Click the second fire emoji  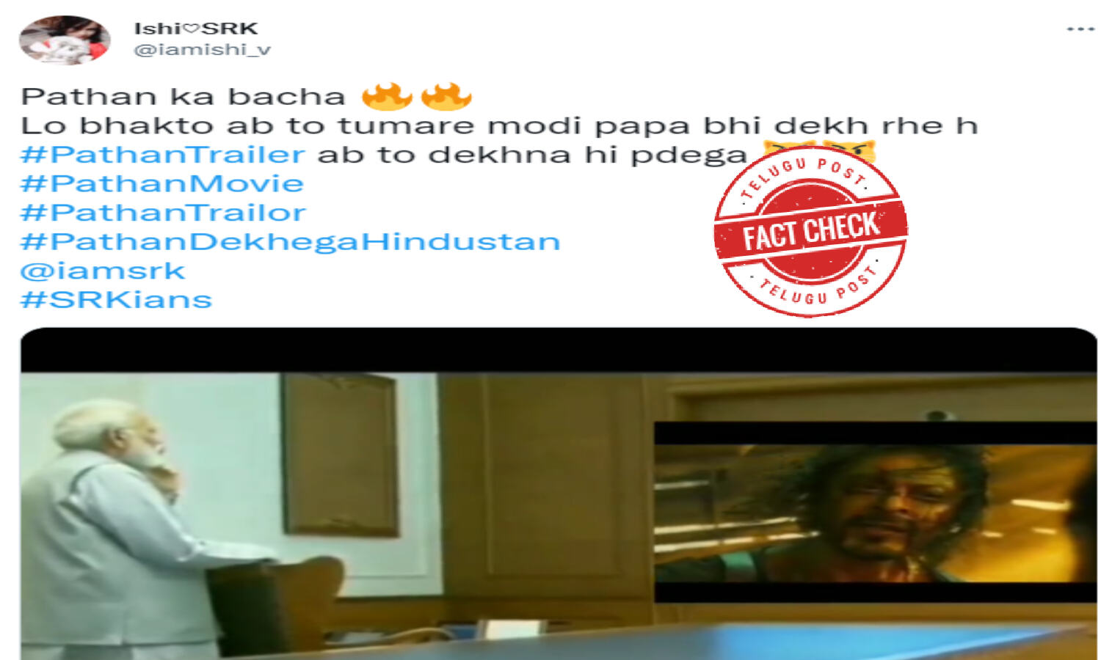click(x=446, y=96)
